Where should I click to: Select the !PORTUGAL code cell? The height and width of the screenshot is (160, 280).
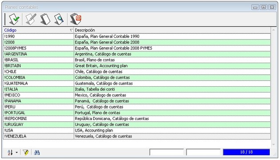pos(38,113)
